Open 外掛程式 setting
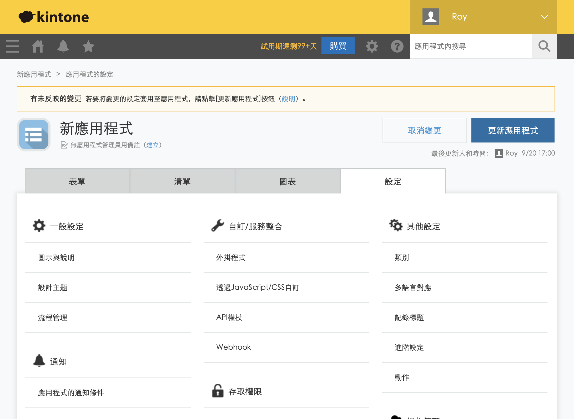This screenshot has width=574, height=419. pyautogui.click(x=286, y=258)
